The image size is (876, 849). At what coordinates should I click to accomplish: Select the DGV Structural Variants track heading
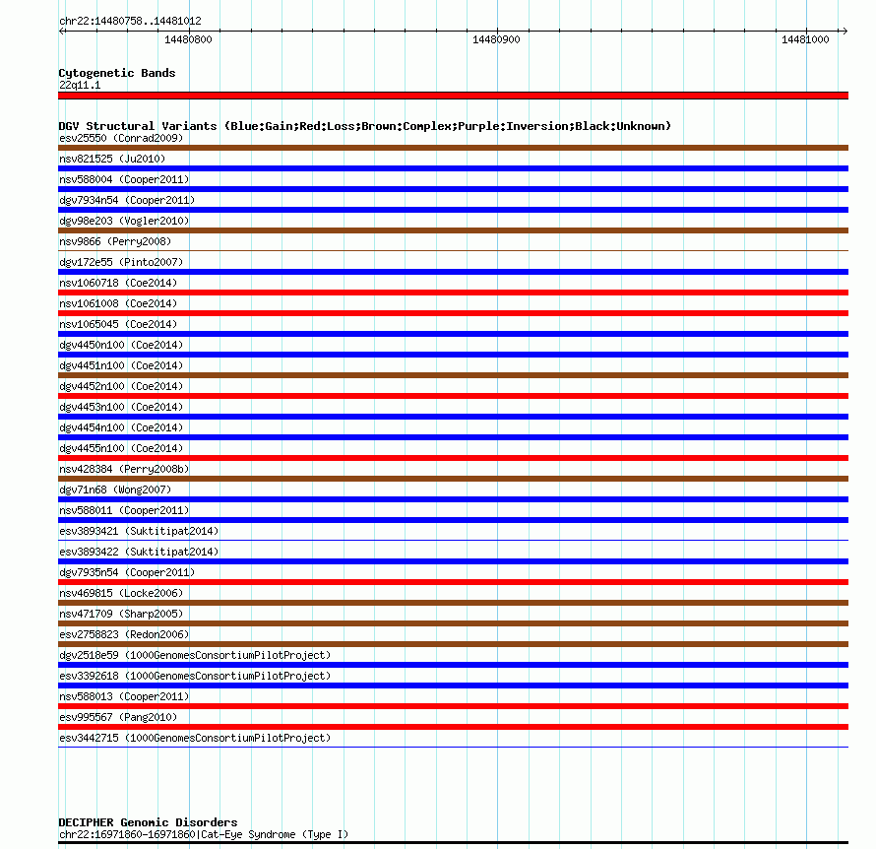364,126
